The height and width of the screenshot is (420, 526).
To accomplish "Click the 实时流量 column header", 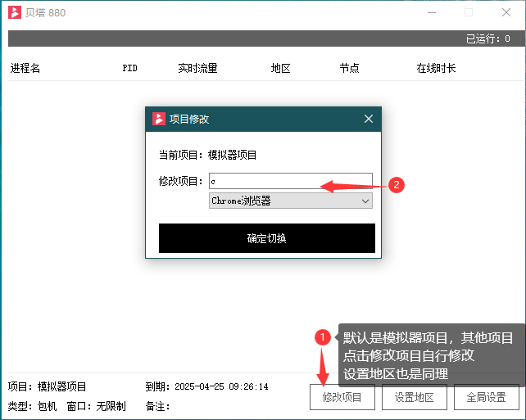I will pos(197,69).
